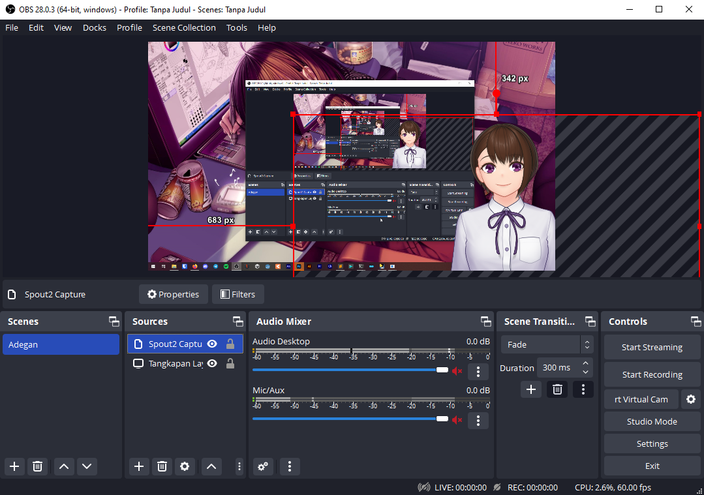Click the transition Duration value field
This screenshot has width=704, height=495.
coord(559,368)
